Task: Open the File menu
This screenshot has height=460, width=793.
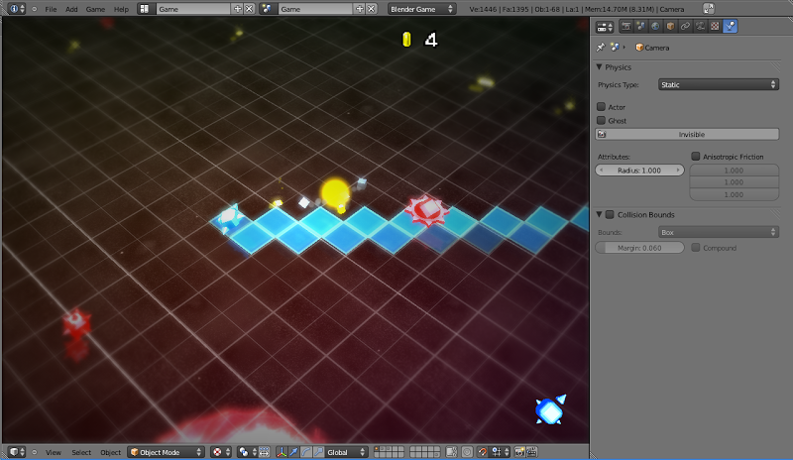Action: (x=51, y=9)
